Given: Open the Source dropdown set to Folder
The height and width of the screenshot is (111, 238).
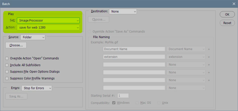Looking at the screenshot, I should 33,37.
